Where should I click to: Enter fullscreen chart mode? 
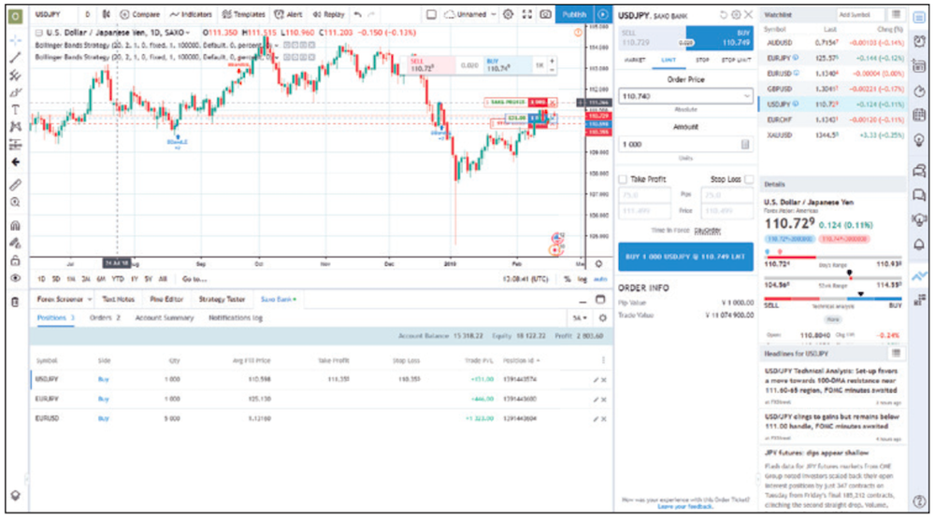[526, 14]
